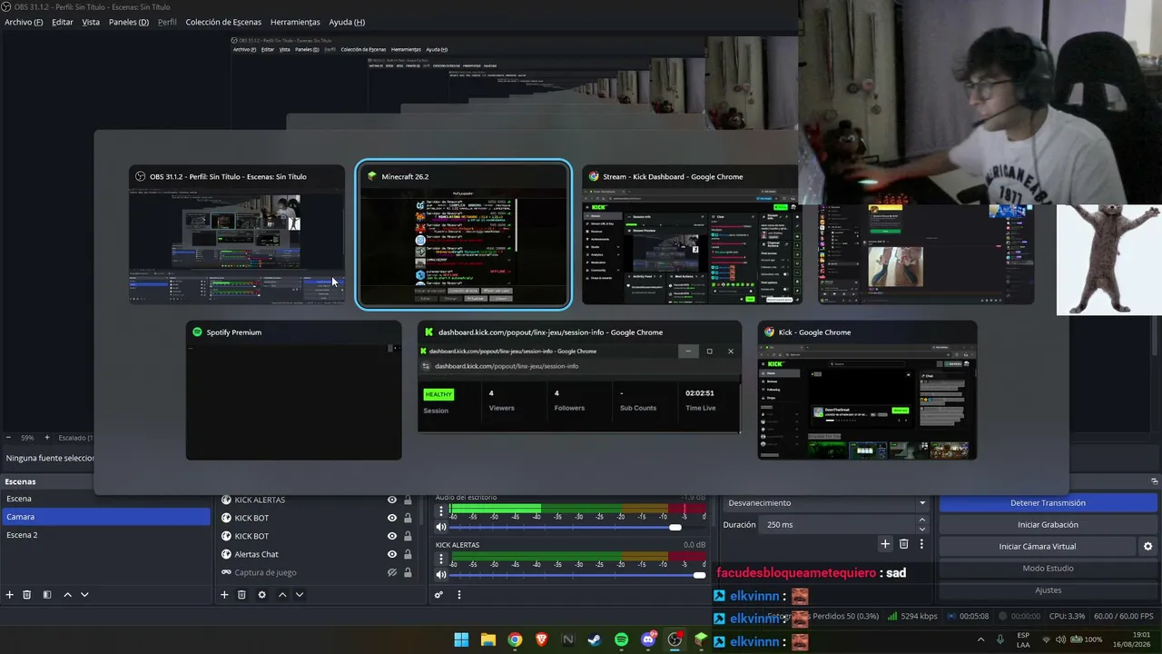Open Brave browser from the taskbar
Viewport: 1162px width, 654px height.
[542, 639]
